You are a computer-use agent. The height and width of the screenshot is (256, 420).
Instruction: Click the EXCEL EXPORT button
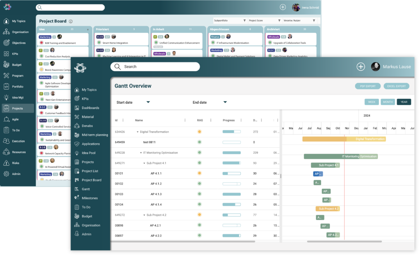396,86
